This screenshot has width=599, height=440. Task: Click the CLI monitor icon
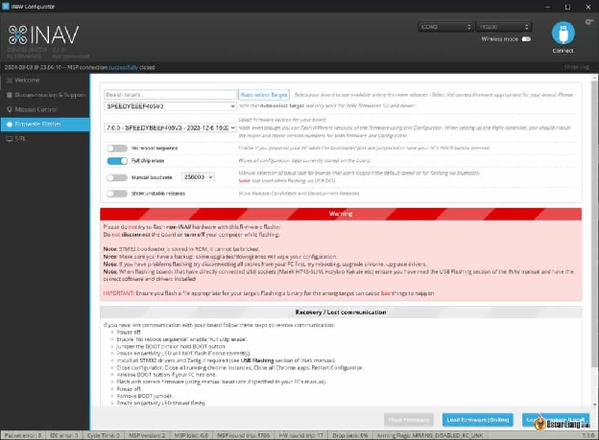coord(10,139)
